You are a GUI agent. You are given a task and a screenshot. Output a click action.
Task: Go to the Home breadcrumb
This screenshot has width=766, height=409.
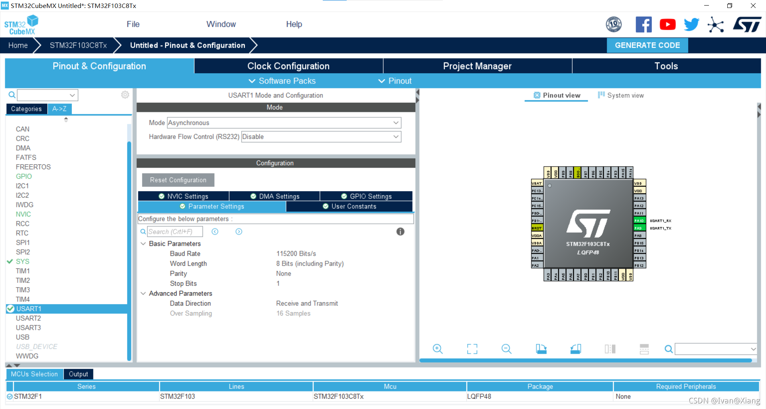point(18,45)
